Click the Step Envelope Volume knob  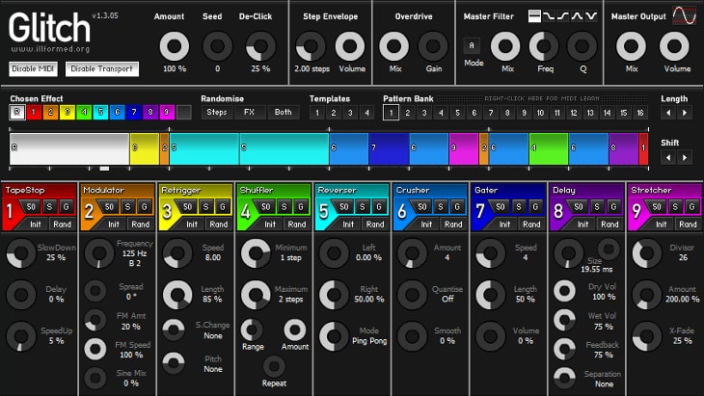[x=350, y=45]
